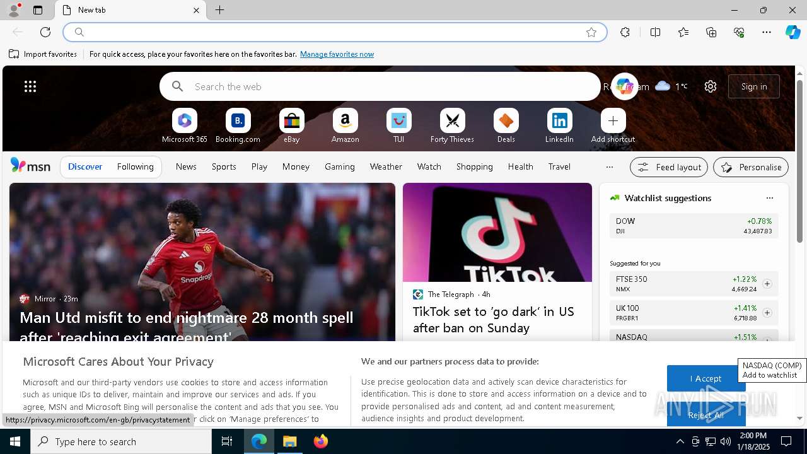
Task: Click Import favorites
Action: click(x=43, y=54)
